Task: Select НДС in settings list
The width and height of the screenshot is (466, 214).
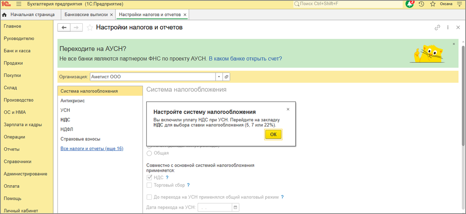Action: click(100, 120)
